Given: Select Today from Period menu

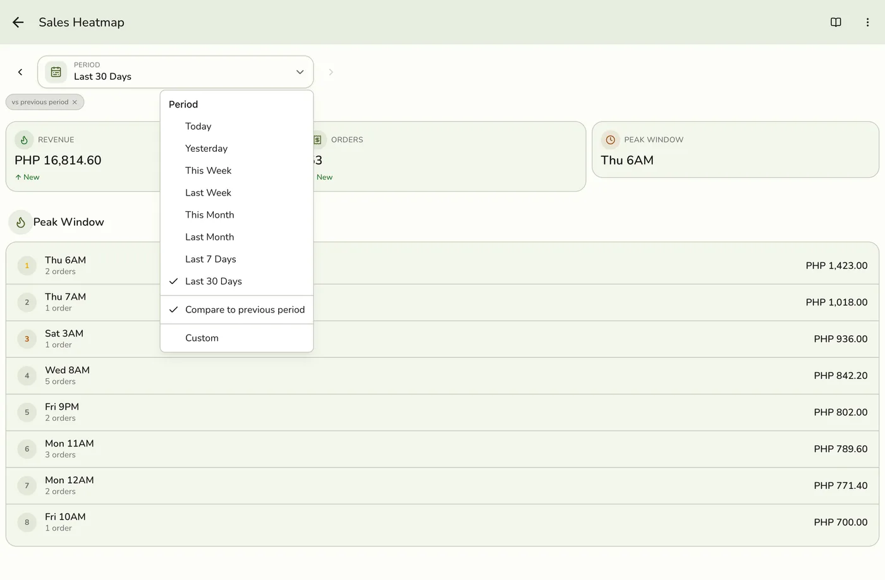Looking at the screenshot, I should [x=237, y=126].
